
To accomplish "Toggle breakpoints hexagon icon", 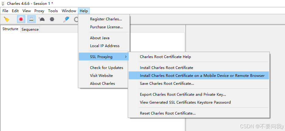I will pos(52,19).
